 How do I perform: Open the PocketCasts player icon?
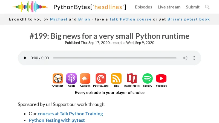[x=101, y=79]
